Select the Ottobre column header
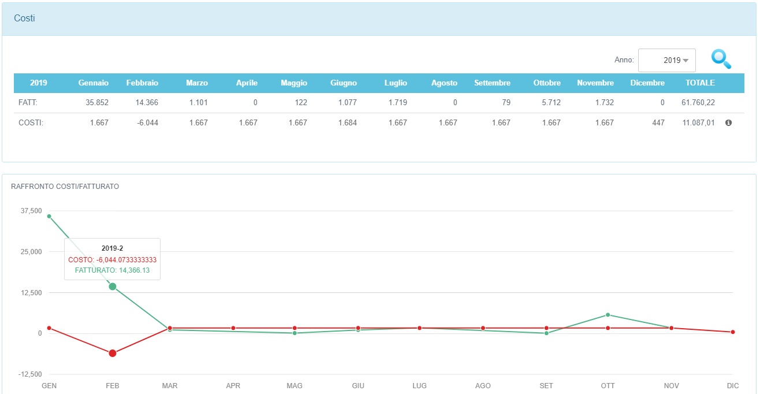The image size is (760, 394). pos(546,83)
